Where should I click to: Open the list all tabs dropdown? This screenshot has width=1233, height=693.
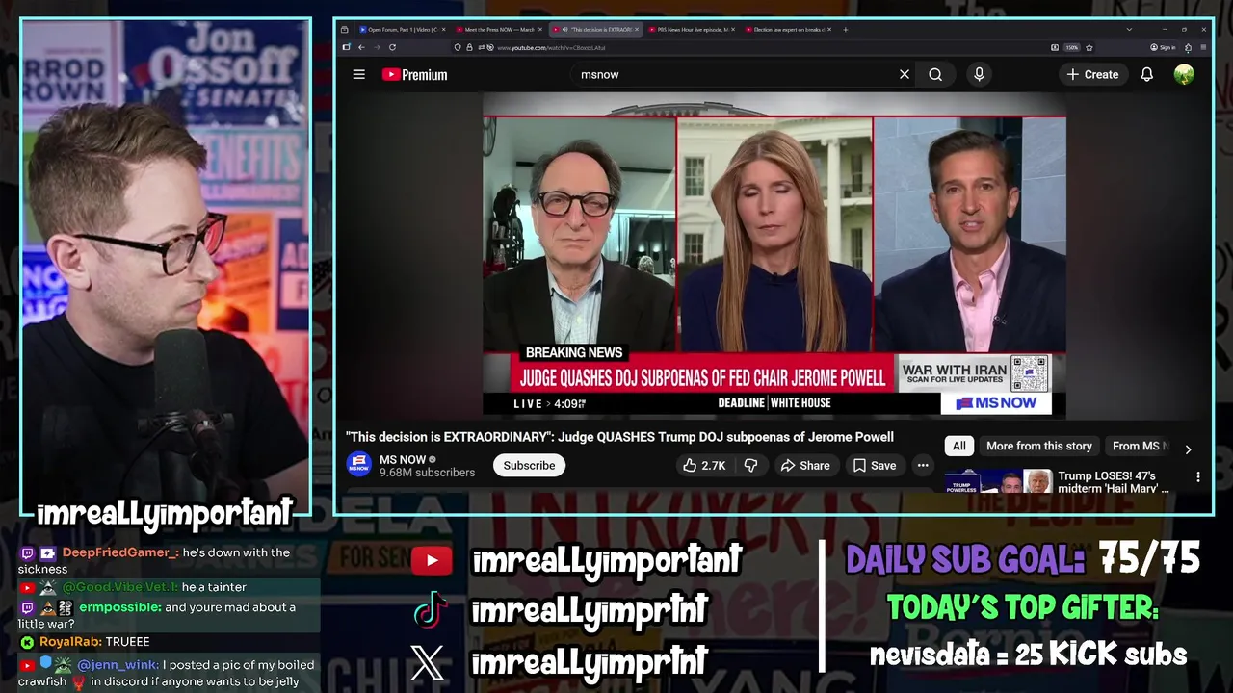pyautogui.click(x=1129, y=30)
